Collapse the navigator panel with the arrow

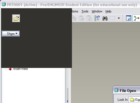pyautogui.click(x=68, y=101)
